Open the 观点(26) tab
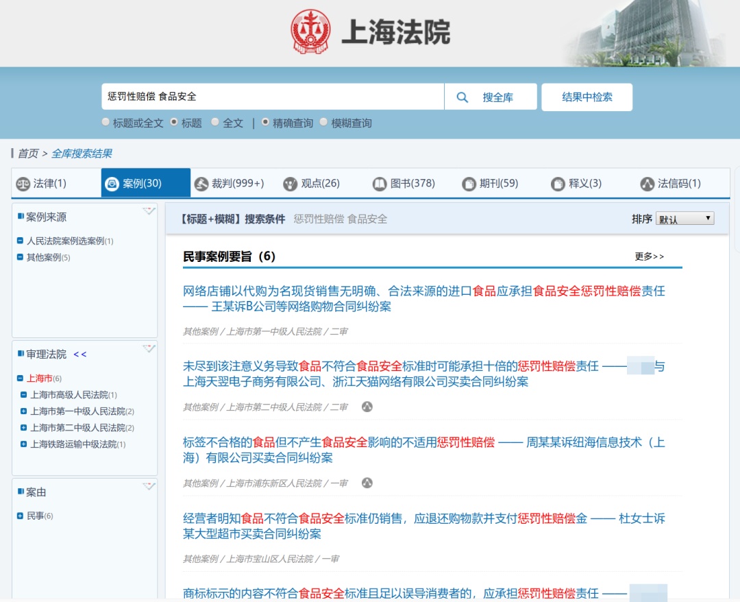 coord(324,183)
